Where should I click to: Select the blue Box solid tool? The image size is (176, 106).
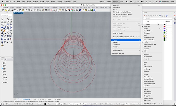coord(2,28)
